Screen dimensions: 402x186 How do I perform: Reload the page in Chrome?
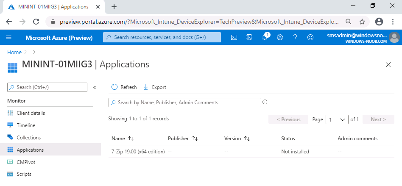(36, 22)
